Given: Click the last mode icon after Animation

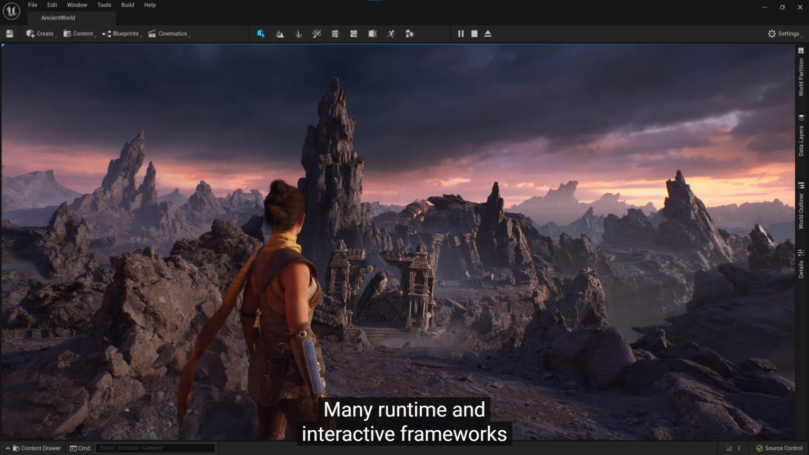Looking at the screenshot, I should coord(409,34).
